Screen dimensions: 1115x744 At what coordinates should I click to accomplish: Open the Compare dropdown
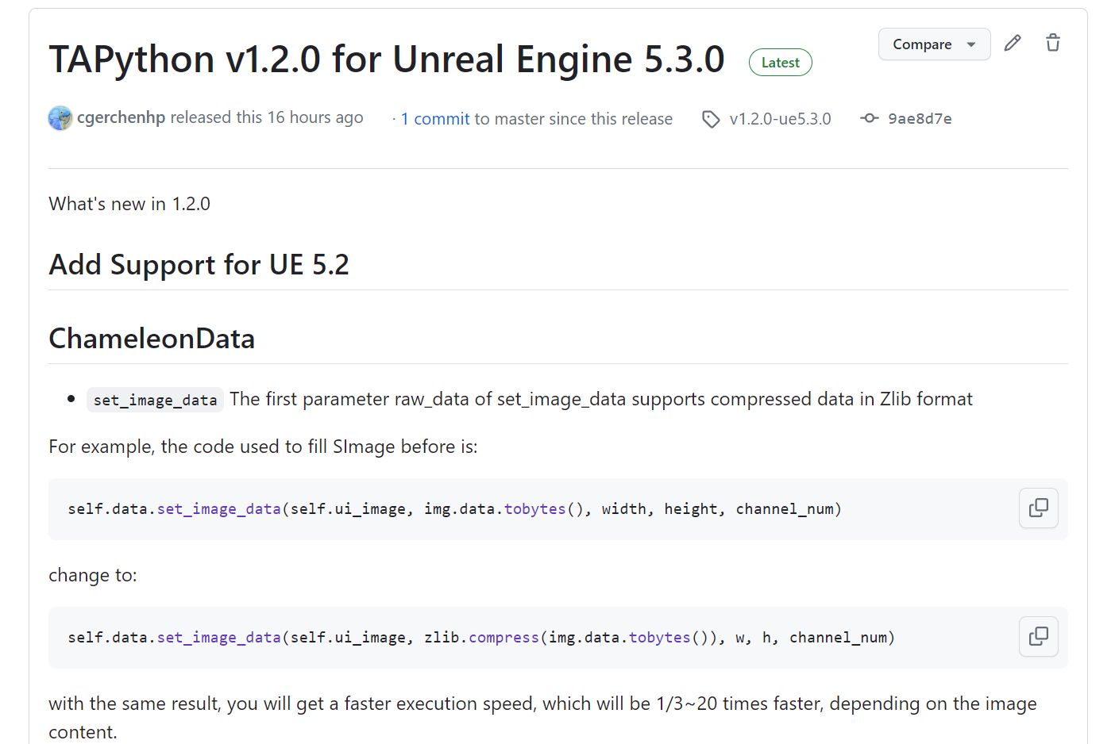click(934, 44)
